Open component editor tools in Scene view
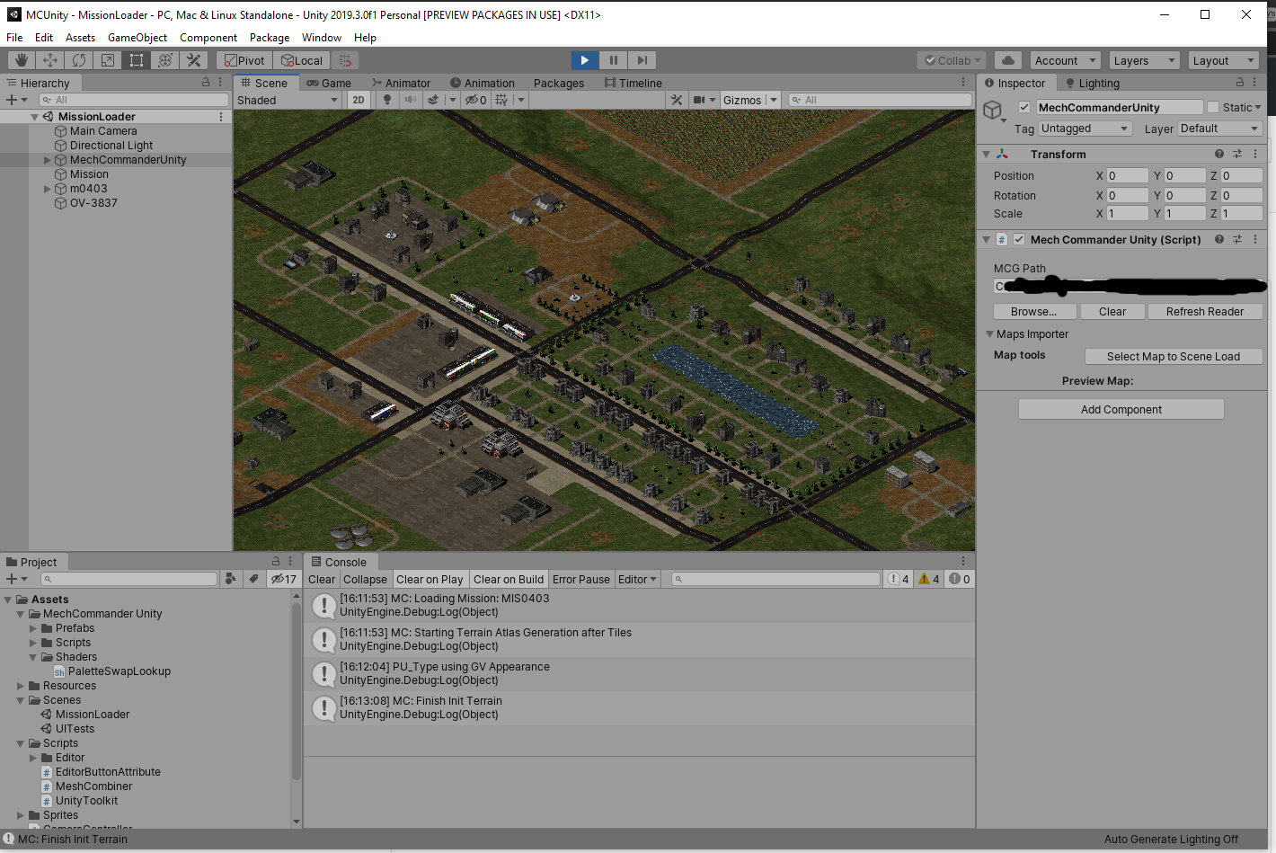 tap(677, 100)
